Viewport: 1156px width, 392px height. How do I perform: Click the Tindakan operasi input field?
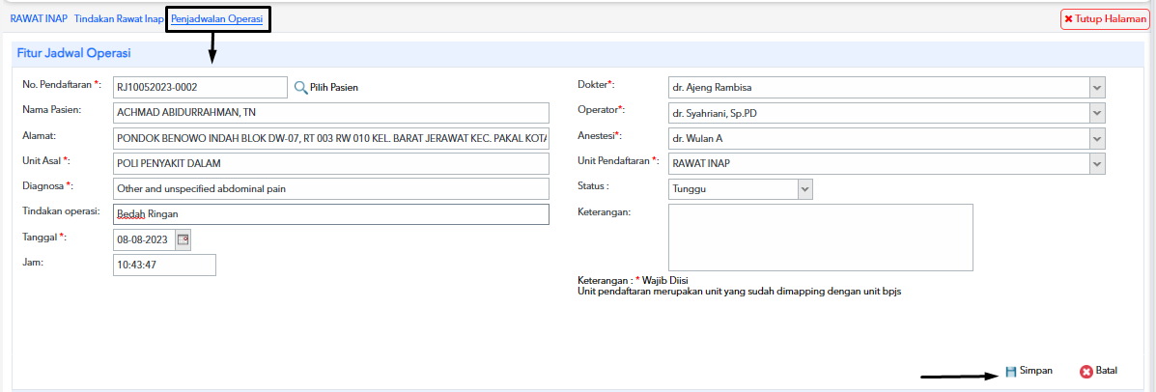pos(331,214)
